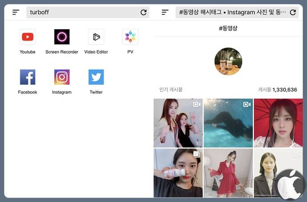Click the Instagram hashtag address field
The height and width of the screenshot is (202, 307).
[237, 12]
